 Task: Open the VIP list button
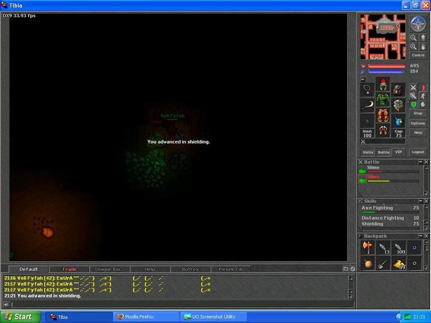tap(399, 152)
